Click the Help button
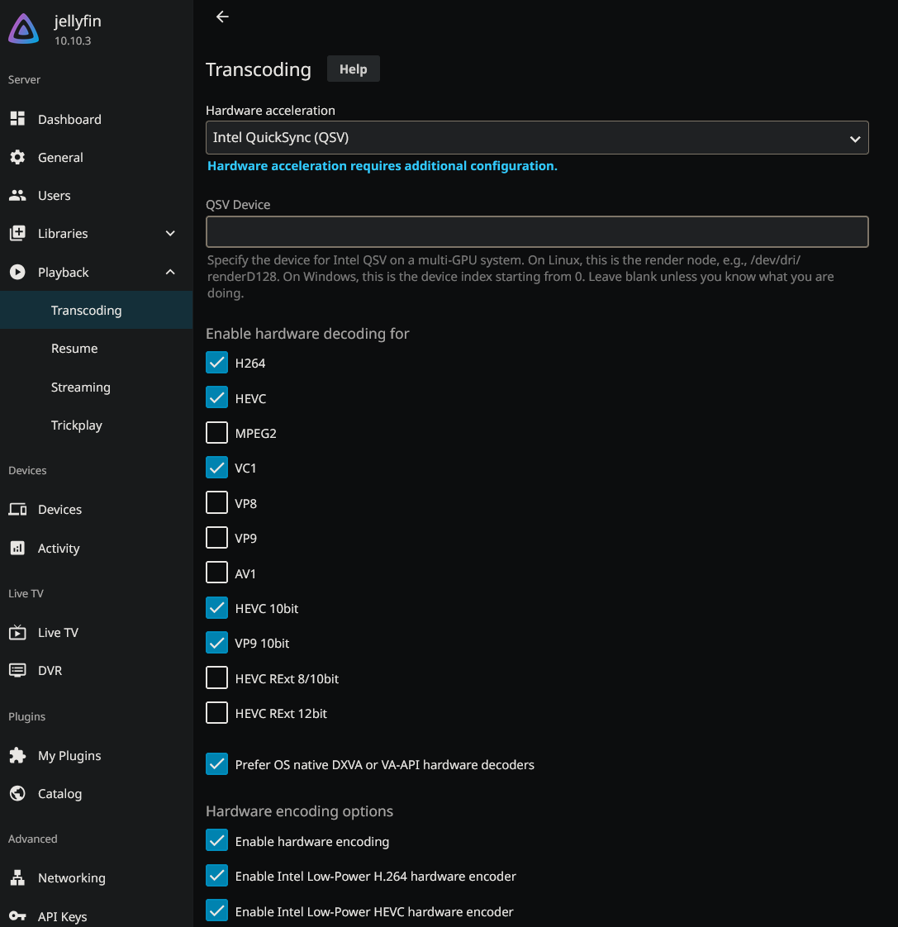 pos(353,69)
